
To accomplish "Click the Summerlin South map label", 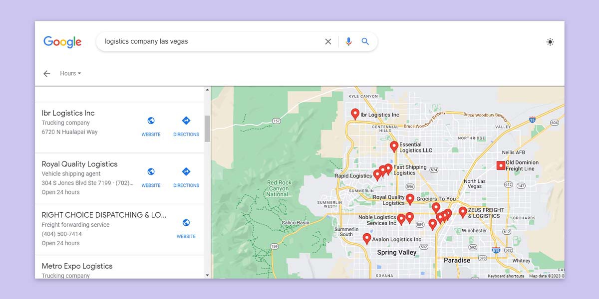I will tap(346, 232).
